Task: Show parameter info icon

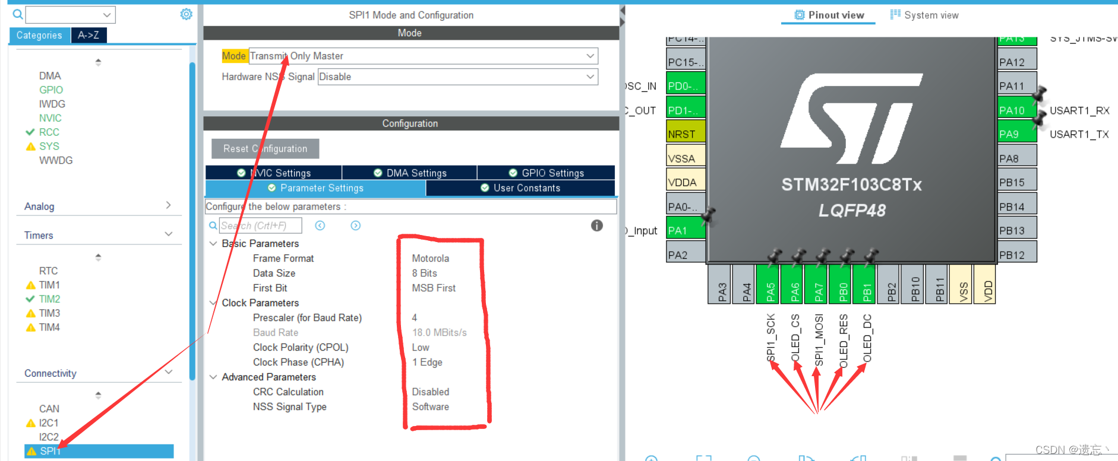Action: 597,225
